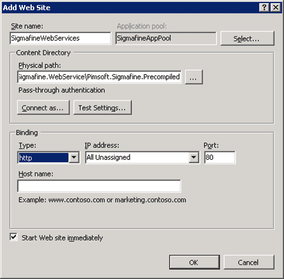Click the Port: label
The height and width of the screenshot is (279, 284).
(x=211, y=145)
